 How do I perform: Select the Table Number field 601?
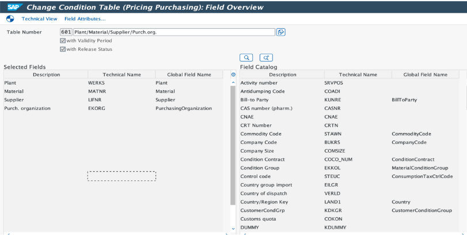[66, 32]
